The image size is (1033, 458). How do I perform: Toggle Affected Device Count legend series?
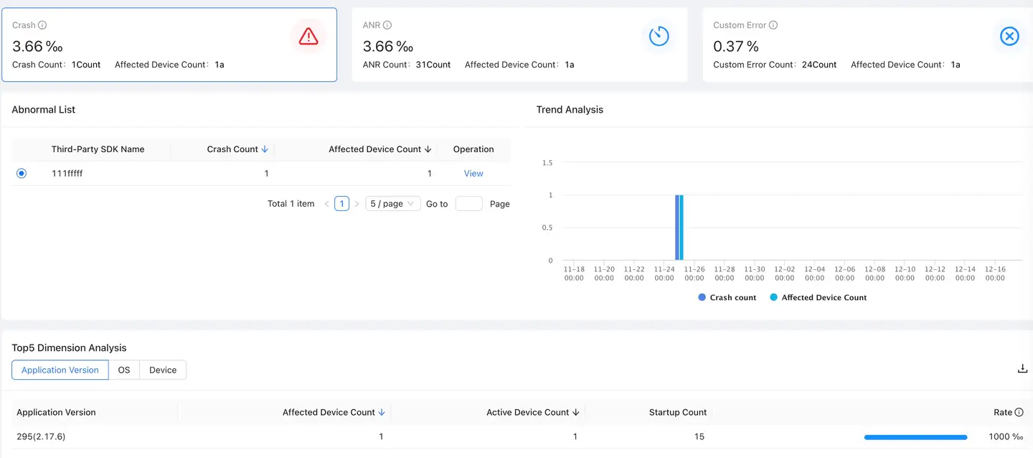point(818,297)
